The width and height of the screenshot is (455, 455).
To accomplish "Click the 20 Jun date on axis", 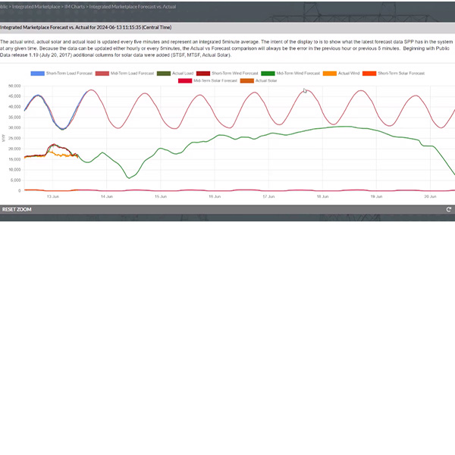I will [430, 196].
